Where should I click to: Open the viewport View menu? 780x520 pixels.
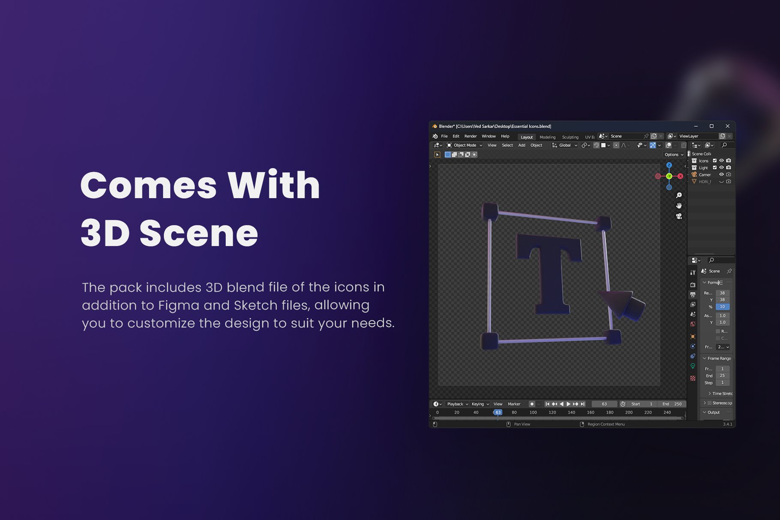point(492,145)
